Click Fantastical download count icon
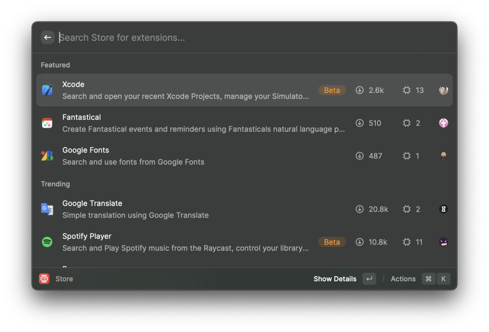Viewport: 489px width, 332px height. coord(359,123)
